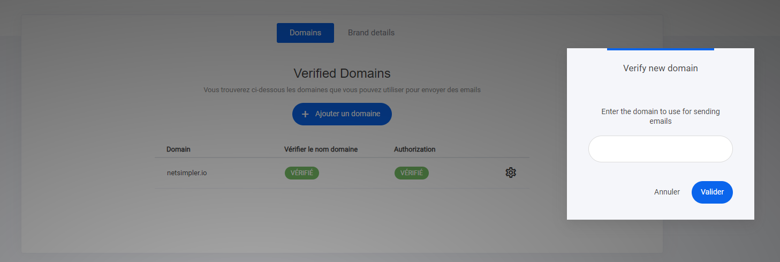Open settings gear for netsimpler.io
The width and height of the screenshot is (780, 262).
tap(510, 173)
